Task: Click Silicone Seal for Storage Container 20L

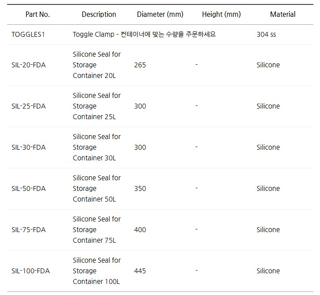Action: [x=96, y=65]
